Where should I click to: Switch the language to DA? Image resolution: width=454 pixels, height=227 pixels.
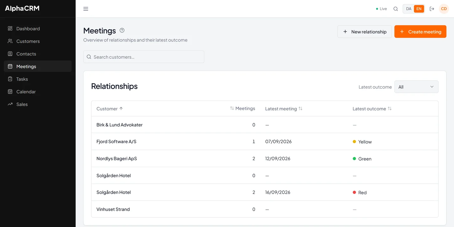[x=409, y=9]
